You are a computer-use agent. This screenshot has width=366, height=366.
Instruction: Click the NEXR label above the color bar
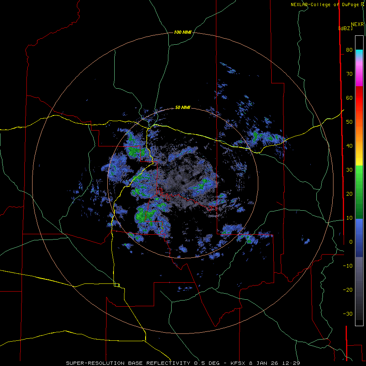[357, 24]
